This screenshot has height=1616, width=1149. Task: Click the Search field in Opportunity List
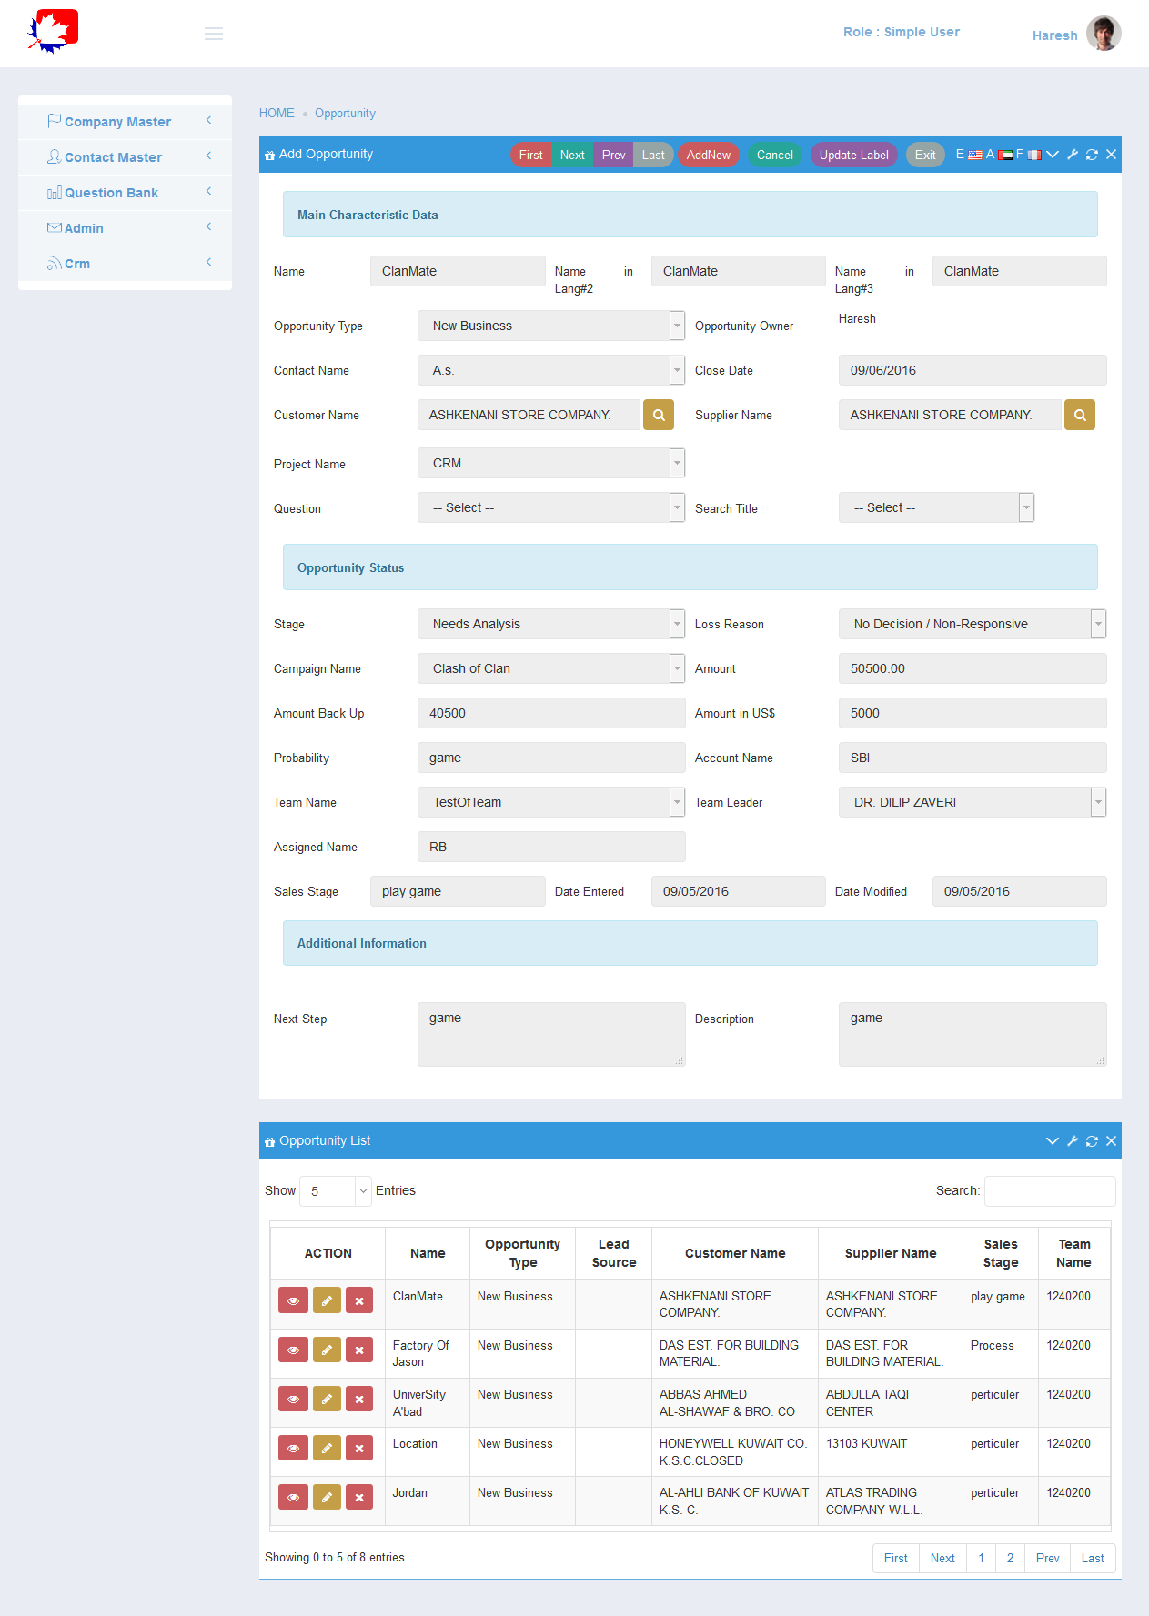pos(1049,1191)
